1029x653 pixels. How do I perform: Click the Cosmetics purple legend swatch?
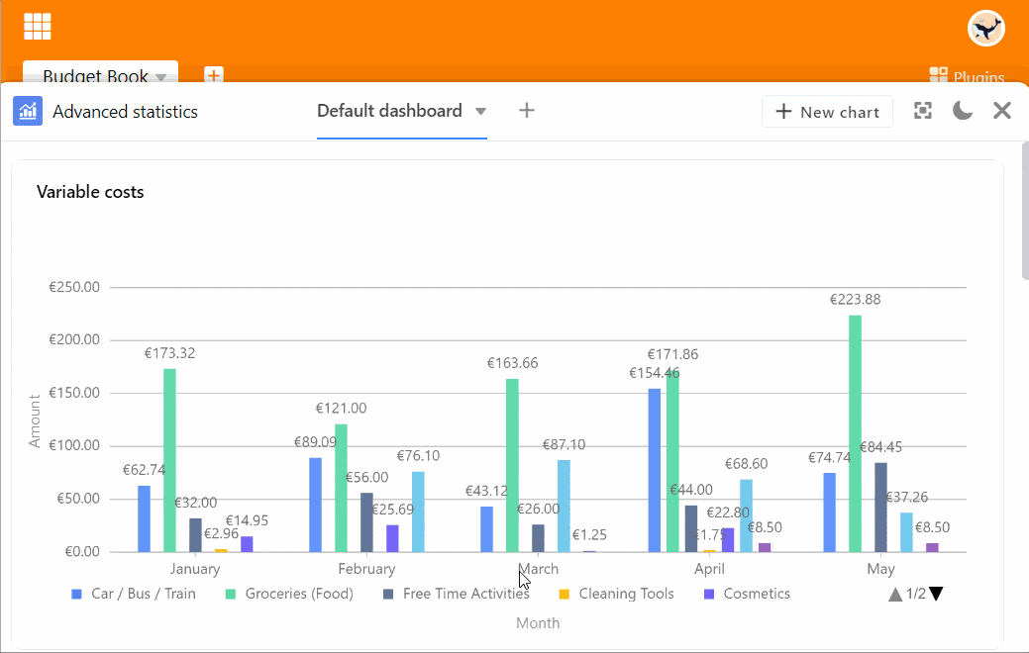[709, 594]
